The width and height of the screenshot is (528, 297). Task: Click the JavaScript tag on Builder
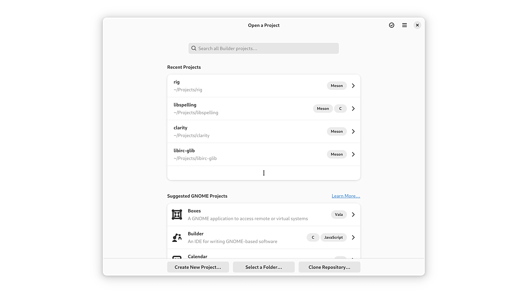pyautogui.click(x=334, y=237)
